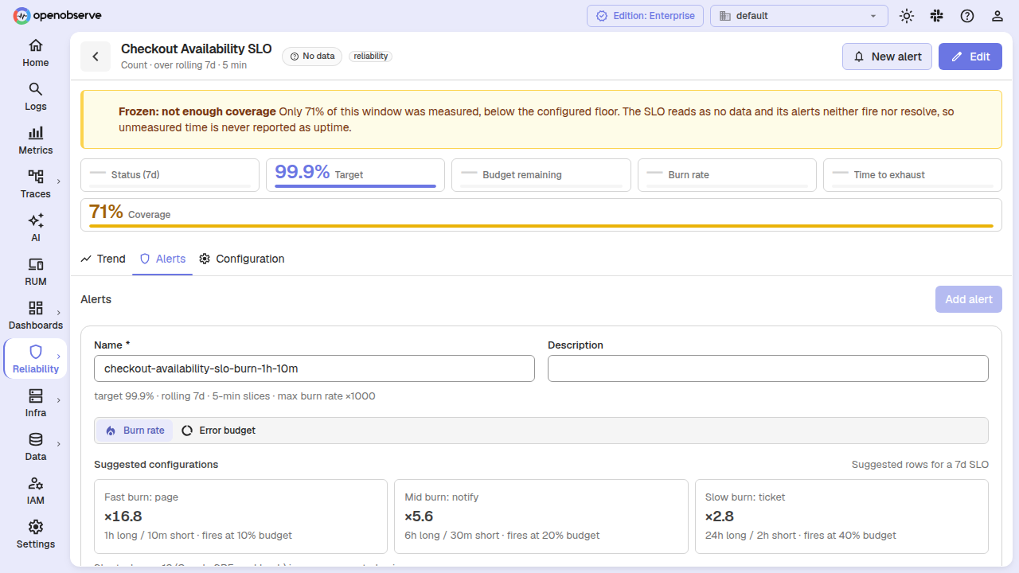Expand the Dashboards submenu chevron
The height and width of the screenshot is (573, 1019).
coord(59,313)
